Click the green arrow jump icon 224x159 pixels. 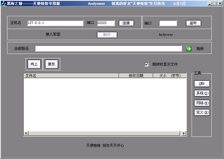click(189, 49)
